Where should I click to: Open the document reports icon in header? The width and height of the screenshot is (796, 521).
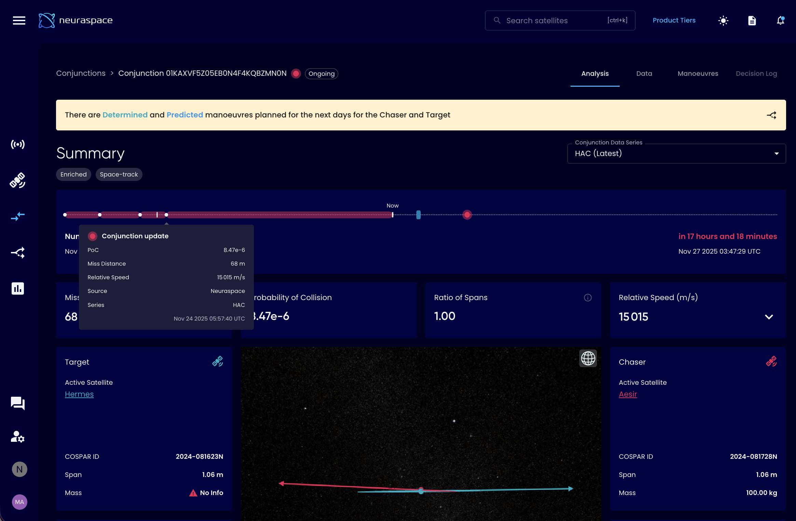(752, 20)
